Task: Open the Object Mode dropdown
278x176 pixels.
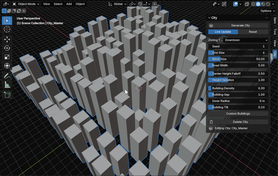Action: coord(26,4)
